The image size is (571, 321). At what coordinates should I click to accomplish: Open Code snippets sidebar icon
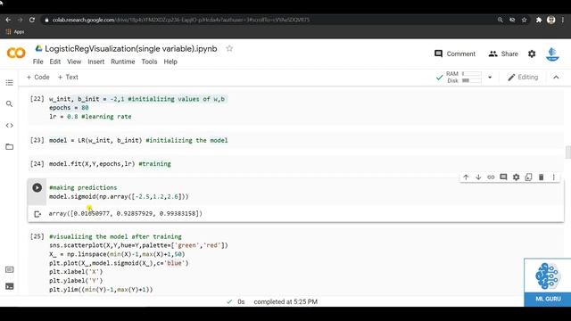[x=10, y=125]
